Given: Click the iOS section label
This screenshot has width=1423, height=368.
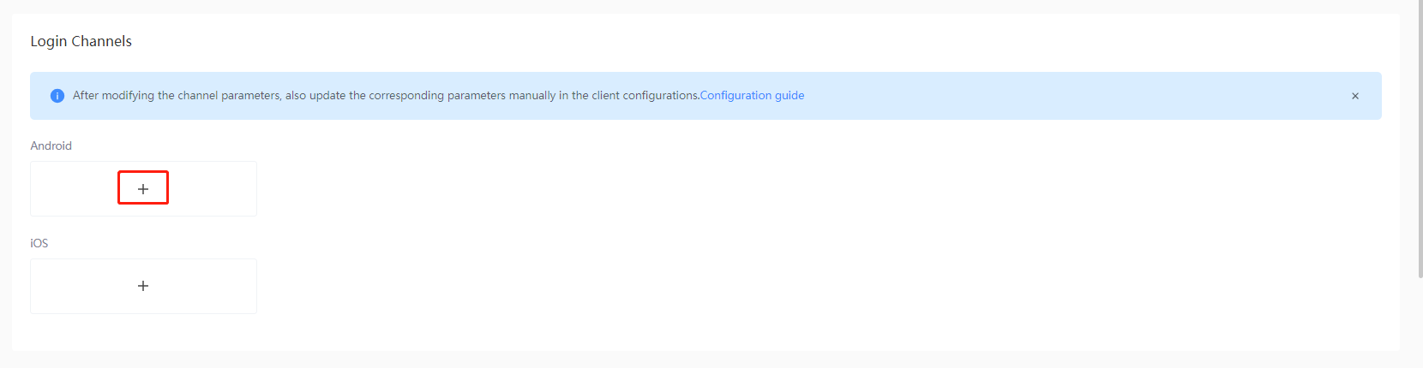Looking at the screenshot, I should click(39, 243).
